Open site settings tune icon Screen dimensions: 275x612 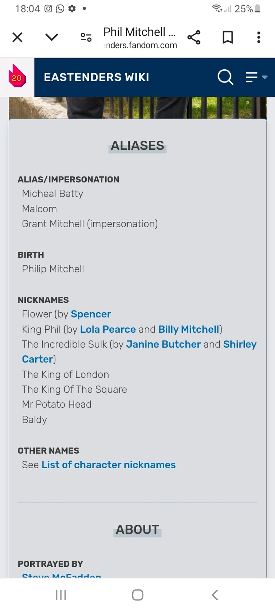(86, 37)
